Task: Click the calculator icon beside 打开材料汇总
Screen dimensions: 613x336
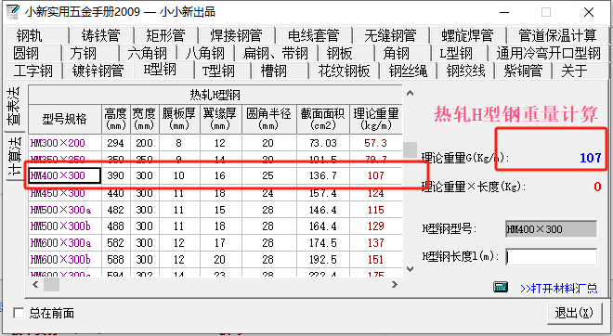Action: (x=501, y=287)
